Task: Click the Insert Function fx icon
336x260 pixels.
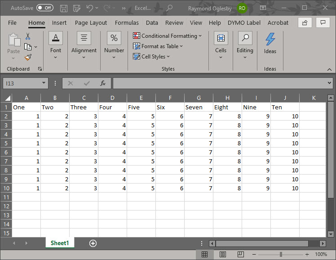Action: click(x=103, y=83)
